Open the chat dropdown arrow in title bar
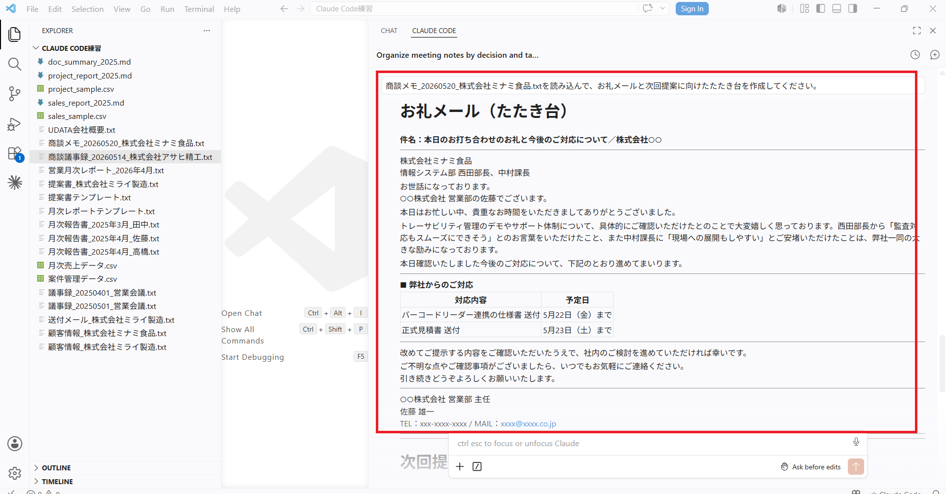 tap(662, 8)
